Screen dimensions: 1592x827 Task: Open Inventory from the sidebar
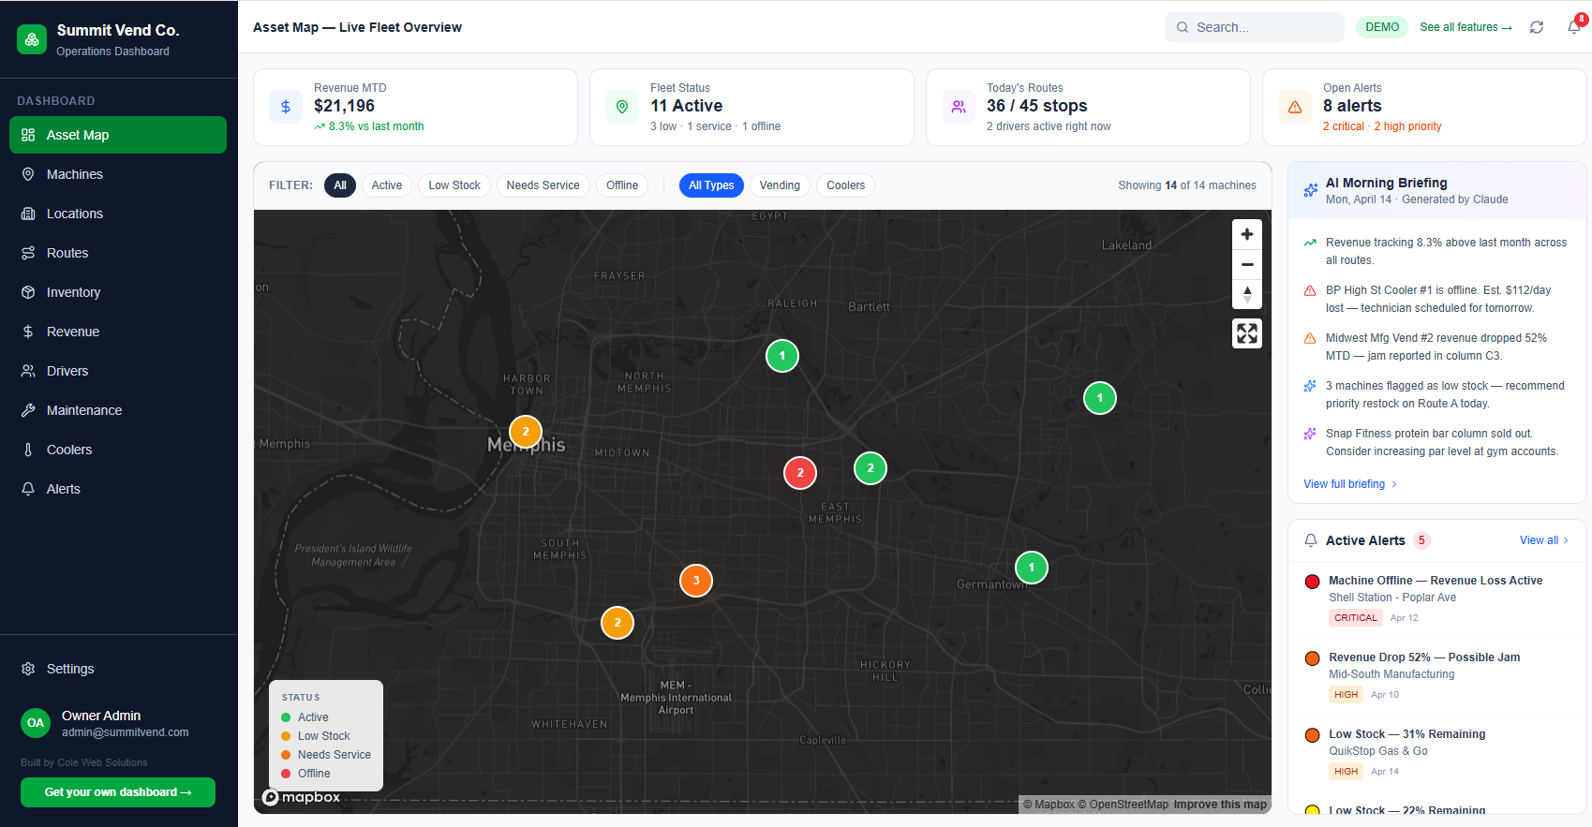pyautogui.click(x=118, y=292)
